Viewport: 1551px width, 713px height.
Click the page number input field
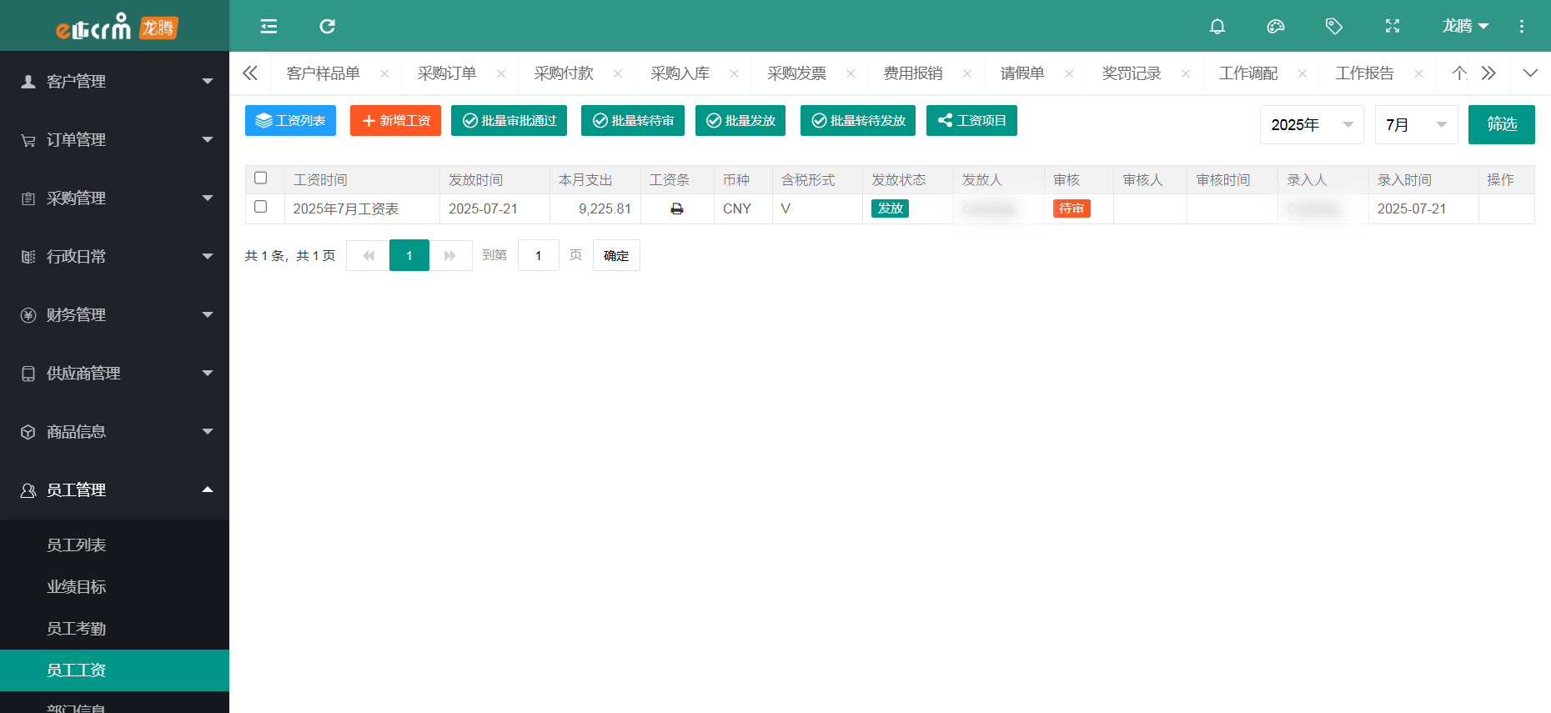(538, 256)
